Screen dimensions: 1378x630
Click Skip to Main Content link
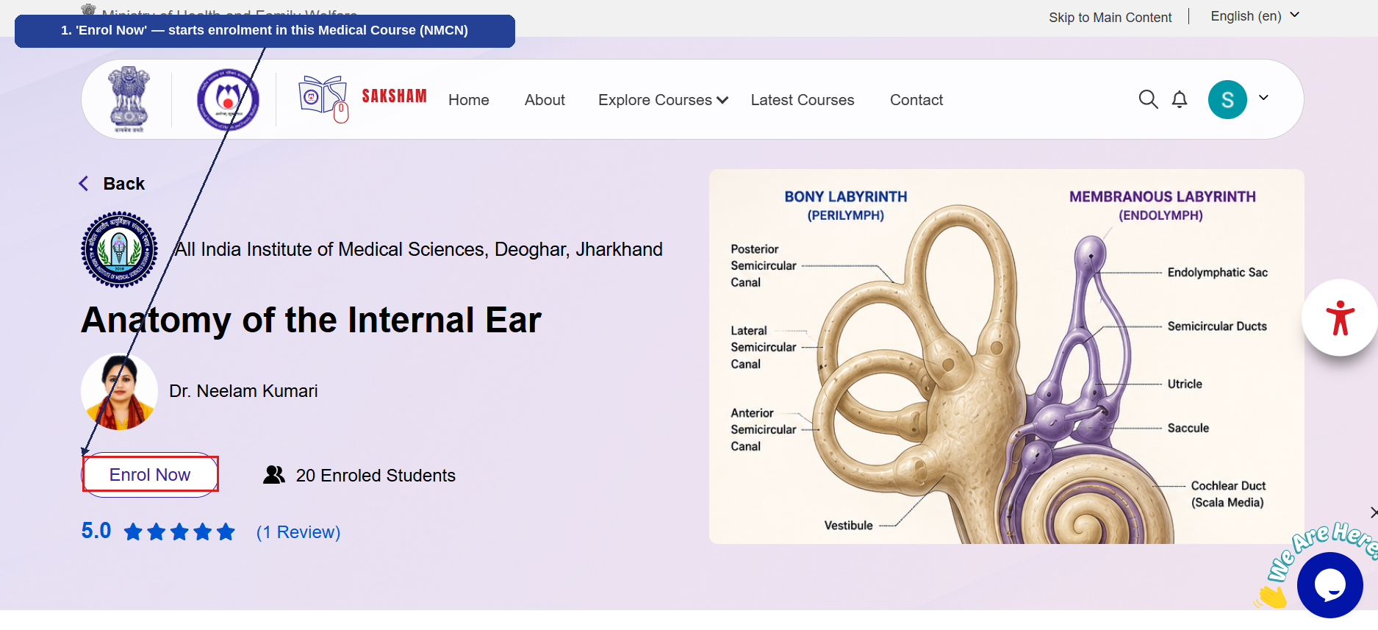[1110, 17]
